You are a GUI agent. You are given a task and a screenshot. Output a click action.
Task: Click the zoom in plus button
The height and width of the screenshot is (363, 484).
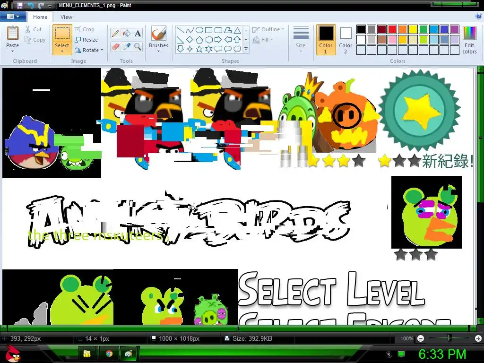[478, 338]
